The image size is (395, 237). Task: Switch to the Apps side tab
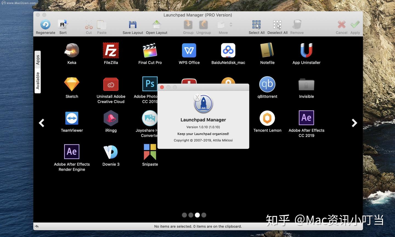click(38, 60)
